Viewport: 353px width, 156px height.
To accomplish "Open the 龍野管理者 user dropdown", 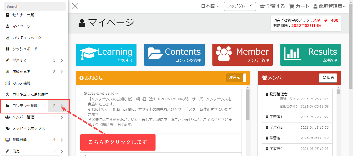I will [x=329, y=6].
